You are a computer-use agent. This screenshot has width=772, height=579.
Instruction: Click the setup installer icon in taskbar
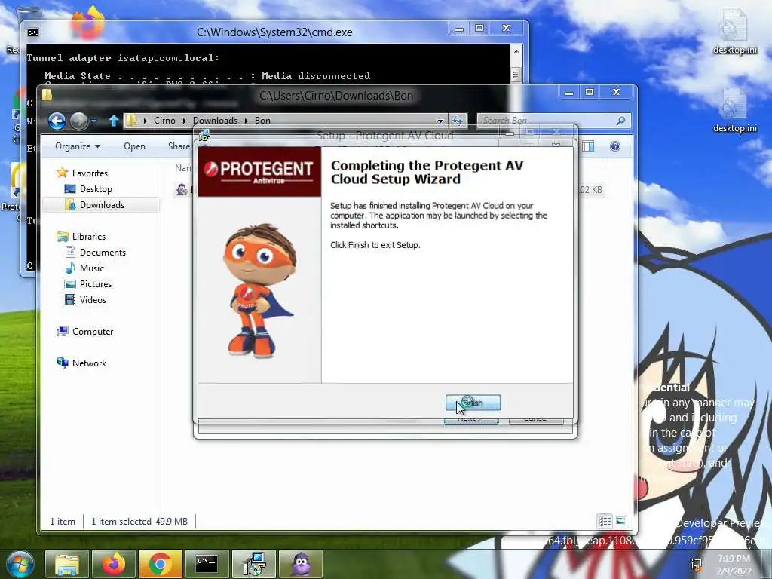(x=253, y=564)
